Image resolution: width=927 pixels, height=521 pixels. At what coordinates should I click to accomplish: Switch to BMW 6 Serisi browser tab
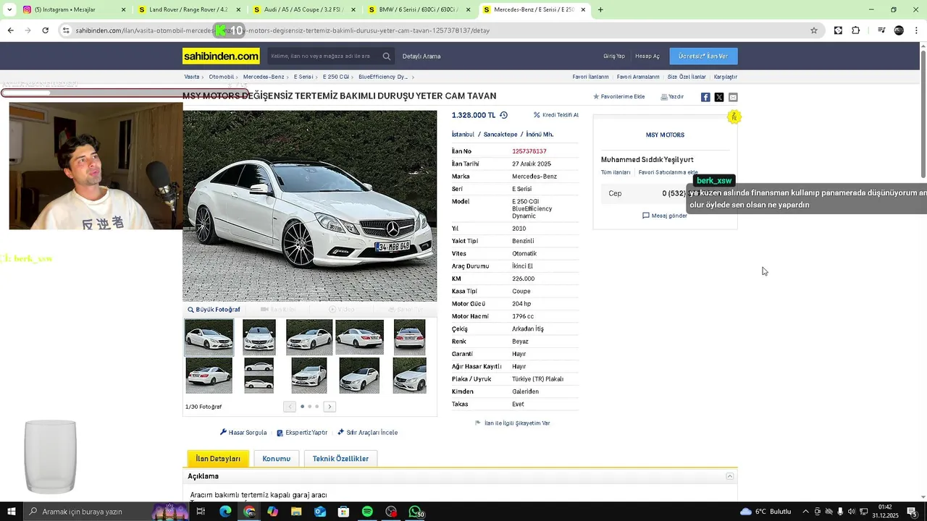tap(419, 9)
